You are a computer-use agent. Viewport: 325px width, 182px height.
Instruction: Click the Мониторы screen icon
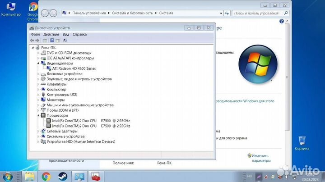43,100
